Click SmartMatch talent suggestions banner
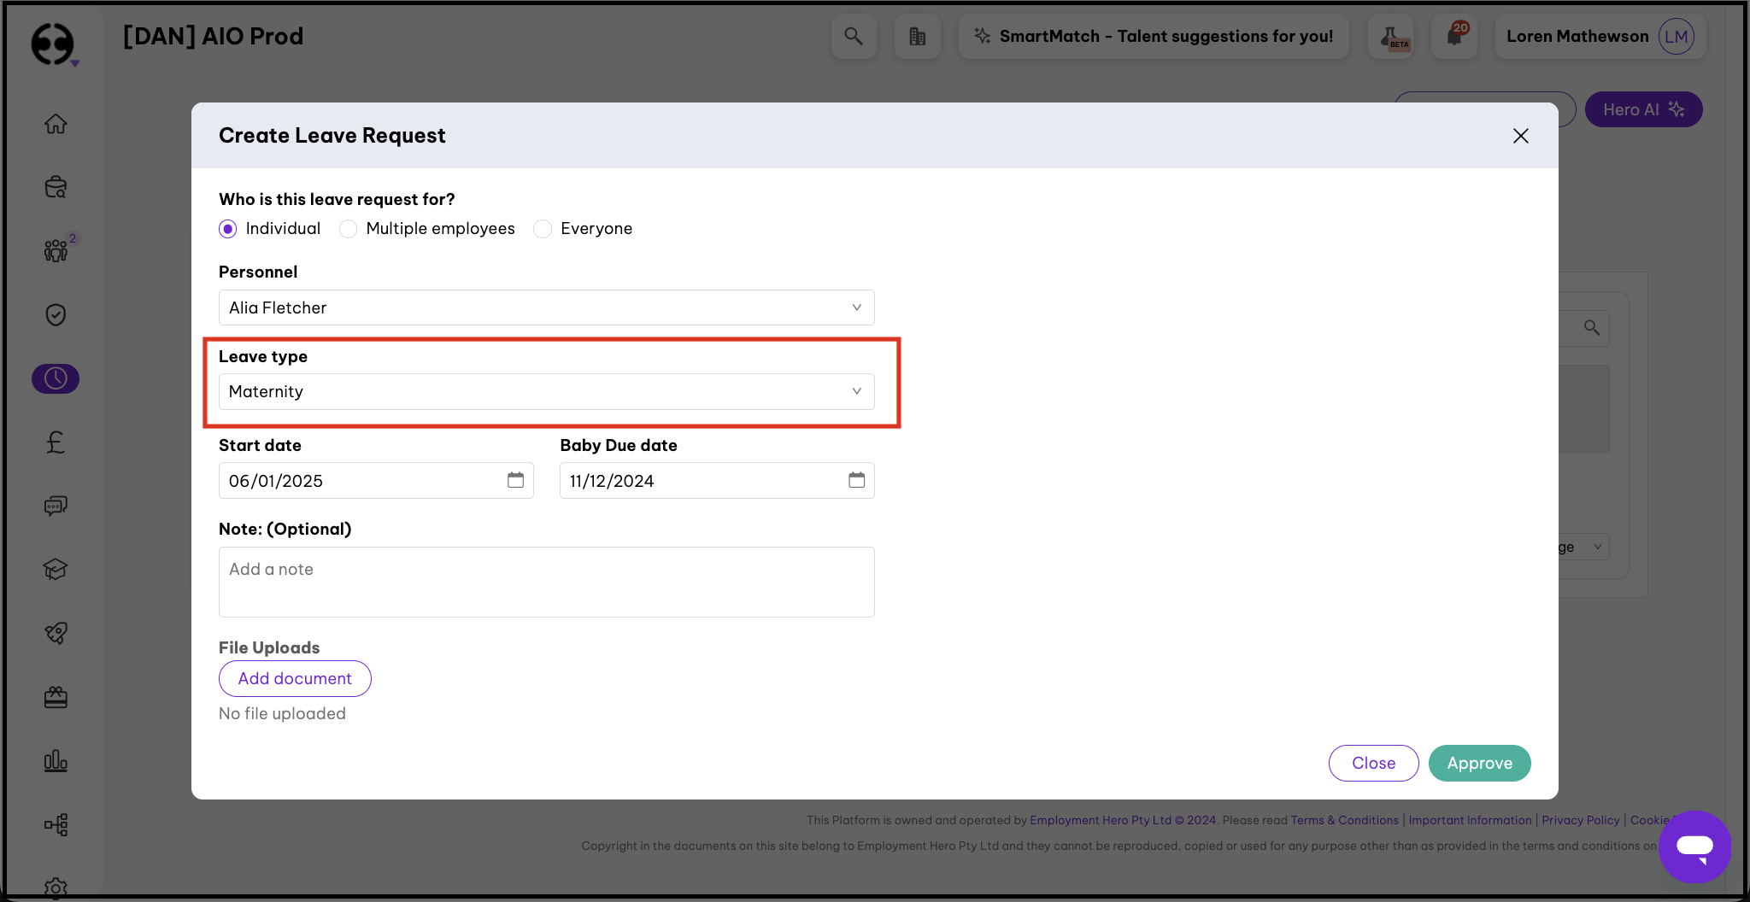 1154,36
